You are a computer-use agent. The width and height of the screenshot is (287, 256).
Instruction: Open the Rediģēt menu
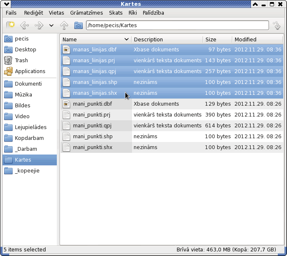pos(33,13)
